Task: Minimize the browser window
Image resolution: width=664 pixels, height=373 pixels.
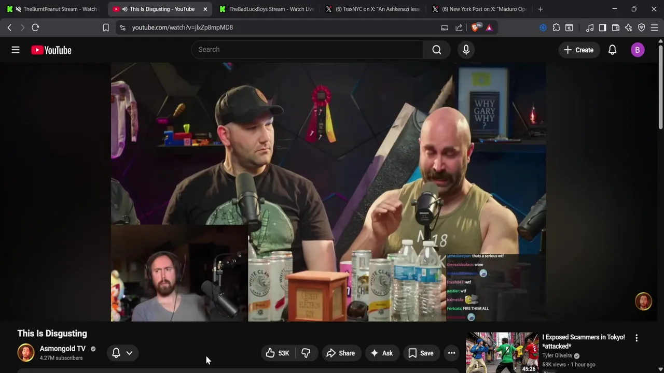Action: pos(615,9)
